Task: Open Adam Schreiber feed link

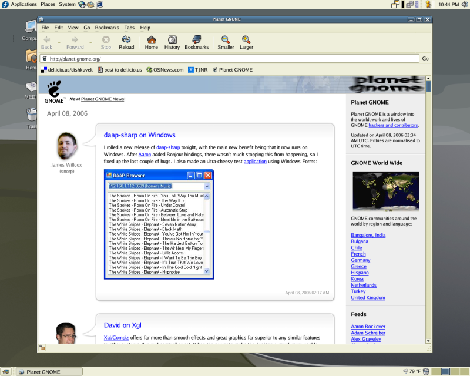Action: click(x=368, y=333)
